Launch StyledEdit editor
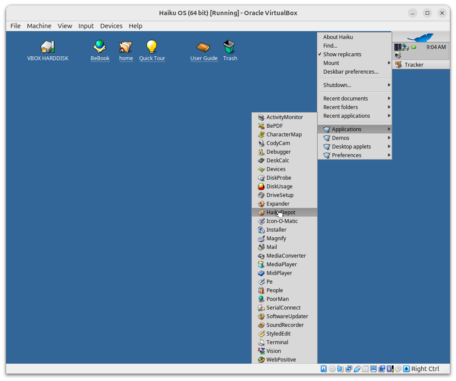The height and width of the screenshot is (381, 456). coord(284,334)
